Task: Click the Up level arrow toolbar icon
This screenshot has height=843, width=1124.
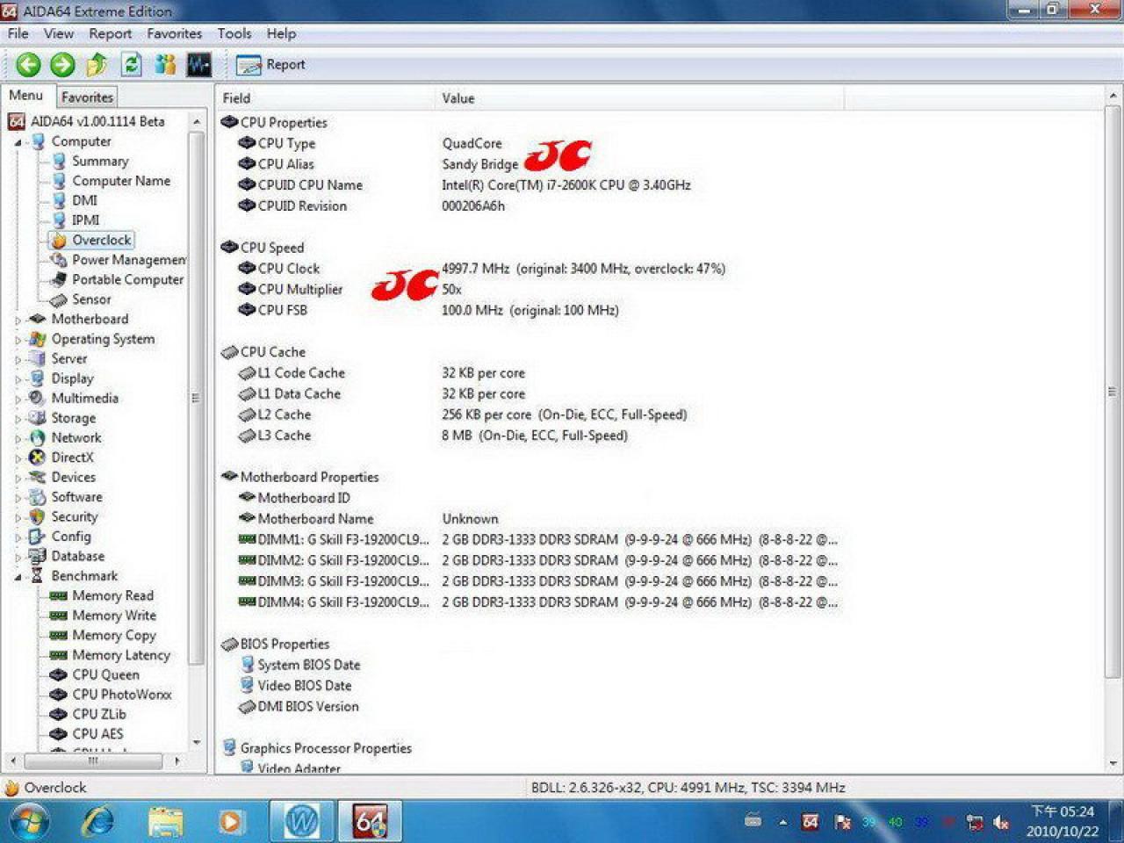Action: pyautogui.click(x=97, y=64)
